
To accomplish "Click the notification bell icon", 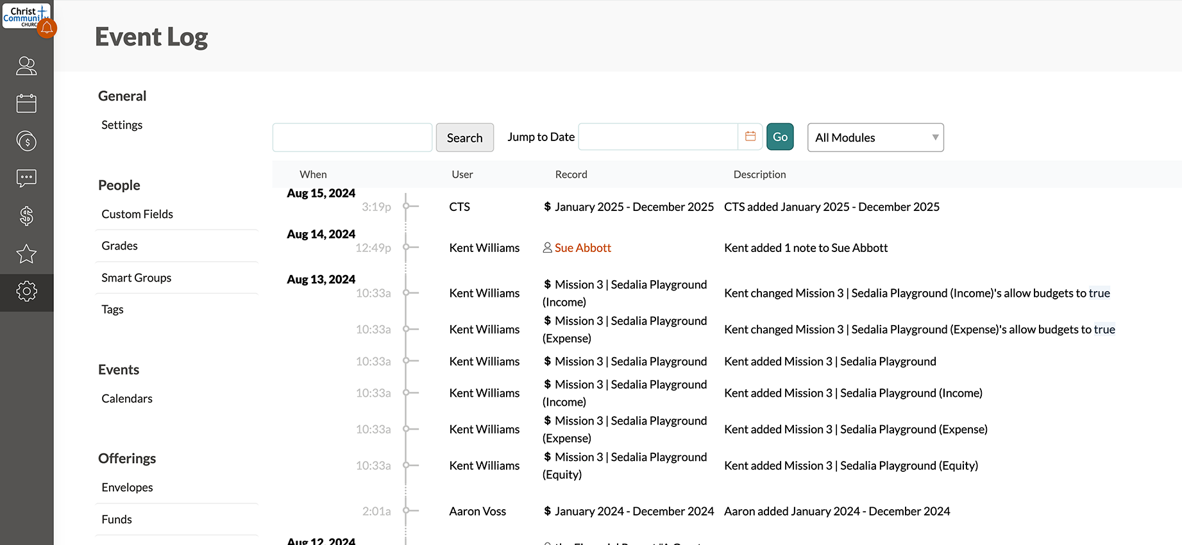I will click(x=47, y=28).
